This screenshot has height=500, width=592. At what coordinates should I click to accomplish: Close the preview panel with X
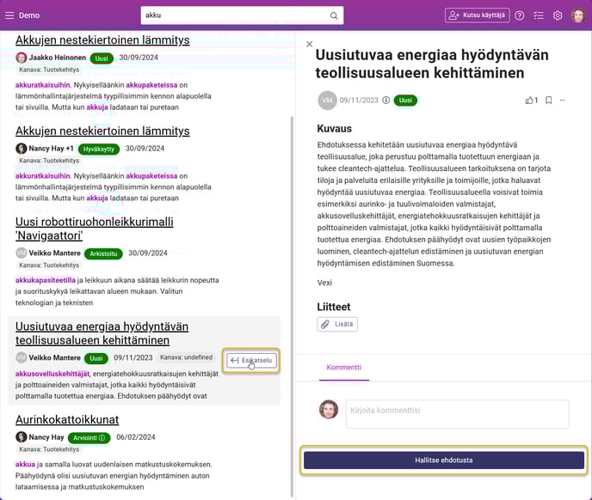click(309, 44)
